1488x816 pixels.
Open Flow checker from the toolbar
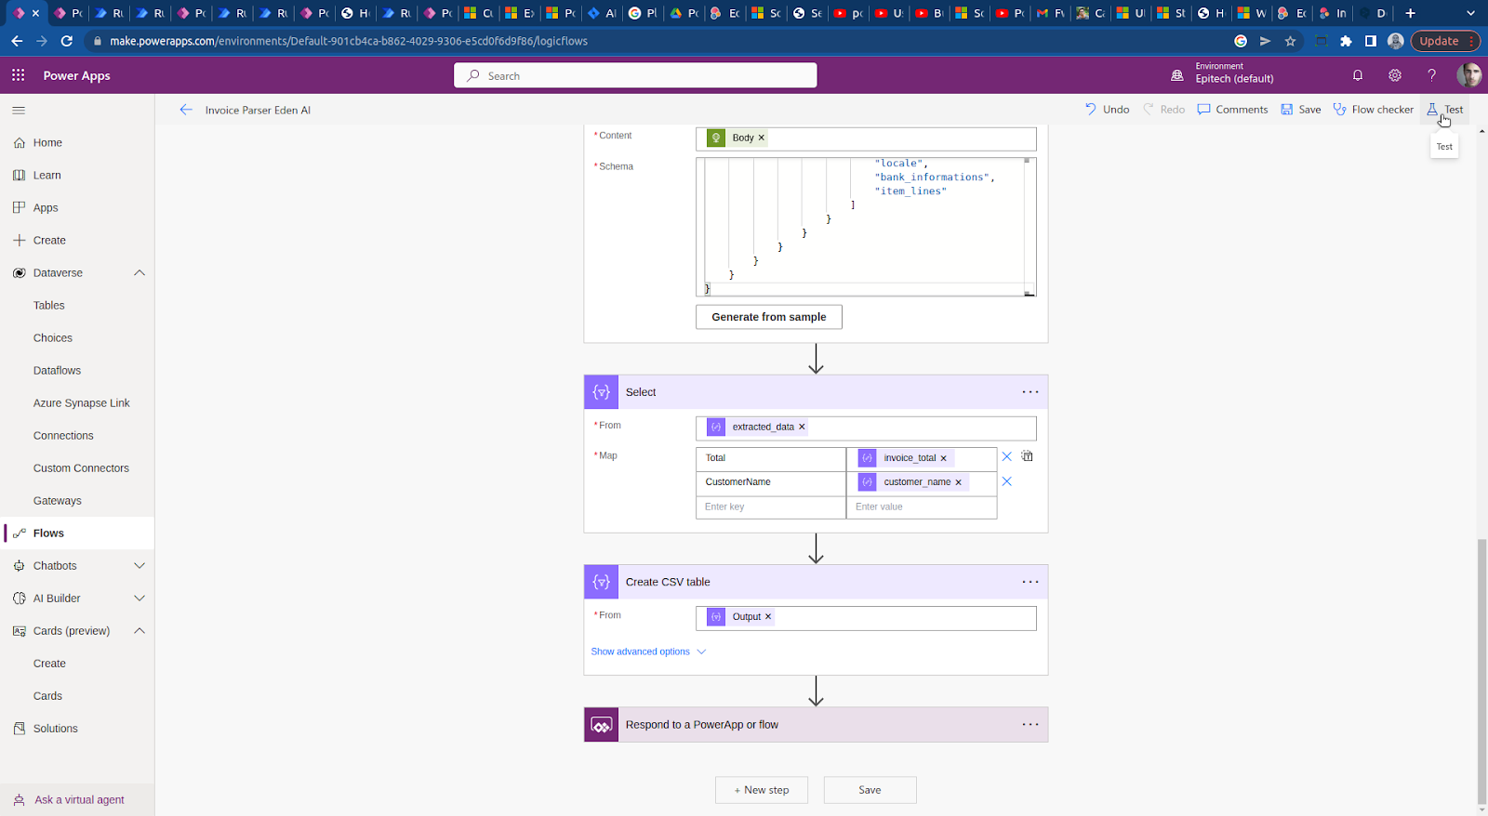pyautogui.click(x=1373, y=110)
